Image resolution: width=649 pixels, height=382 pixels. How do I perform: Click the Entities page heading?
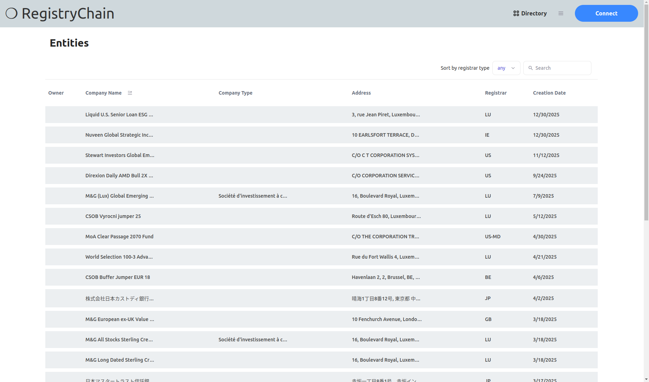(x=69, y=43)
